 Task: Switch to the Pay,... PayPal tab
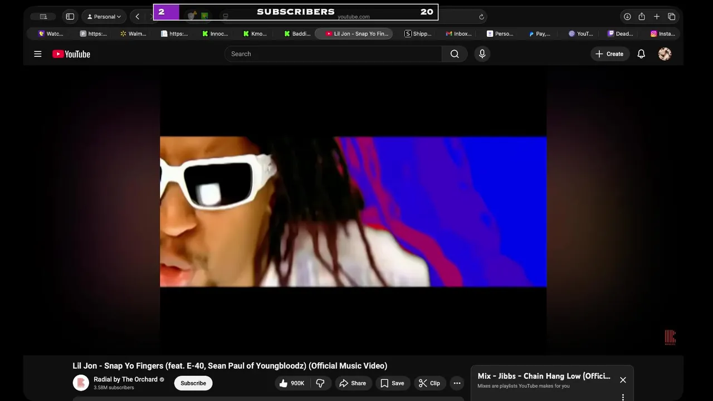[539, 34]
